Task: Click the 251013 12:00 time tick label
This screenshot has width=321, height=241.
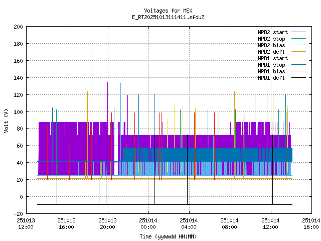Action: pyautogui.click(x=26, y=223)
